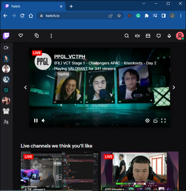This screenshot has width=186, height=191.
Task: Open the red-haired streamer channel avatar
Action: (x=6, y=101)
